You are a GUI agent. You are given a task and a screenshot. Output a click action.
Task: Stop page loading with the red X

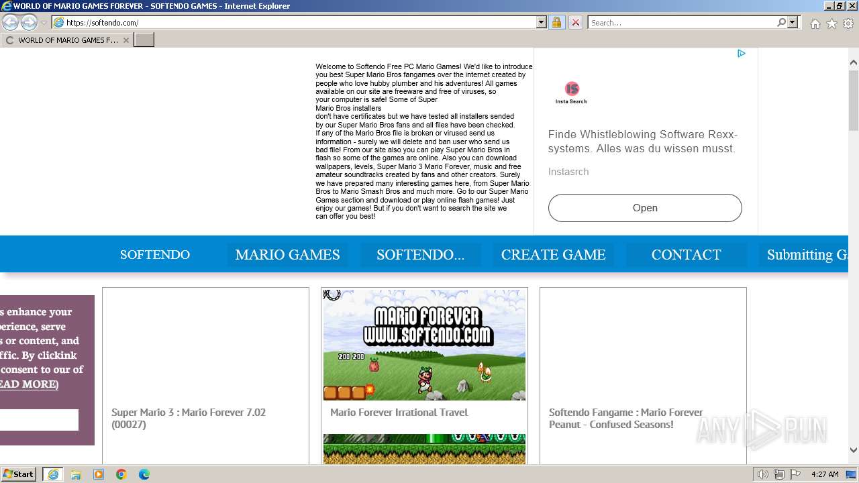click(x=575, y=22)
